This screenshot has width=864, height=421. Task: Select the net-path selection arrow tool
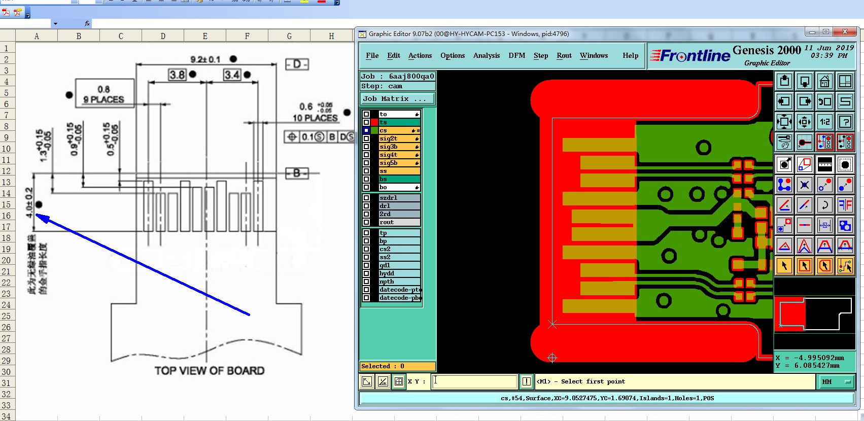pyautogui.click(x=845, y=265)
